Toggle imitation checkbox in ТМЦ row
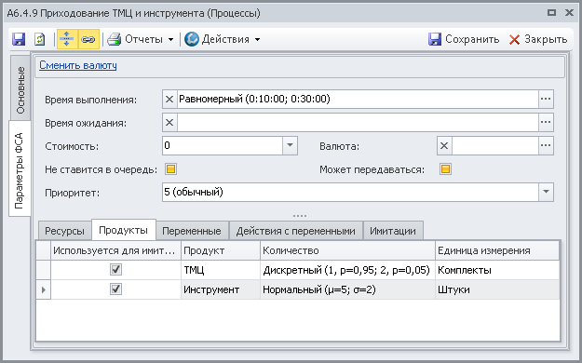The image size is (582, 363). 115,270
